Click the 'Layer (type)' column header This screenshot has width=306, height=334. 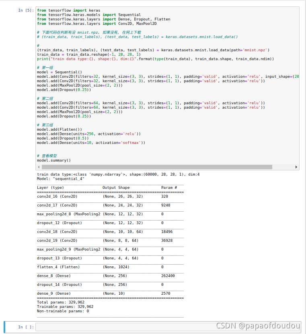(x=50, y=188)
